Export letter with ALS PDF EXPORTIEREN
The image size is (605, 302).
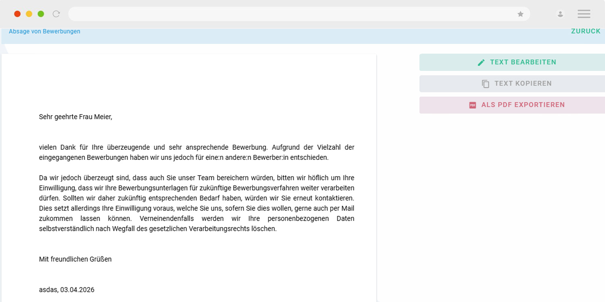point(512,105)
